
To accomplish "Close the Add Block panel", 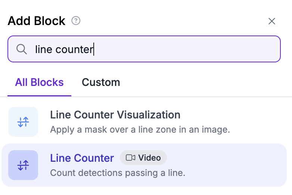I will (272, 21).
